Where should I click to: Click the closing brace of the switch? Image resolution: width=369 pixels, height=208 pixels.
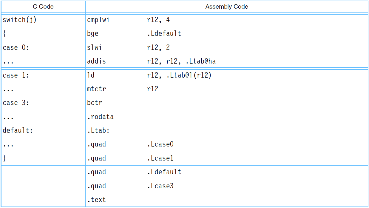coord(4,158)
